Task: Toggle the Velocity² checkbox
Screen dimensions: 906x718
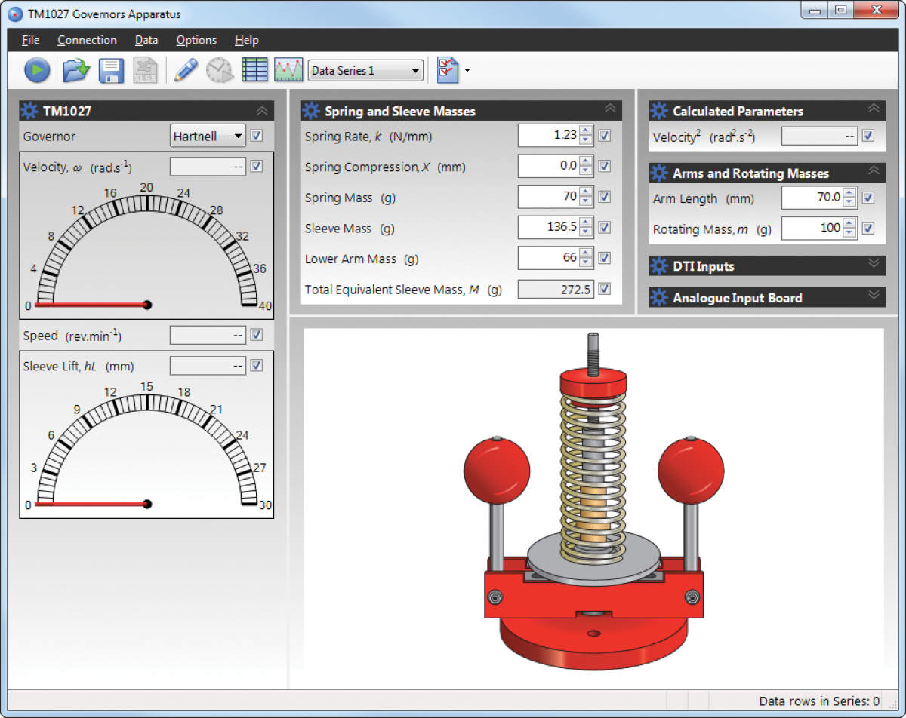Action: [868, 136]
